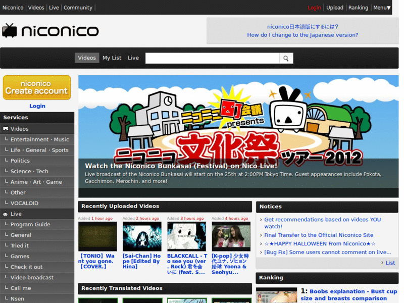Screen dimensions: 404x303
Task: Open the Bug Fix live comment notice
Action: pos(327,252)
